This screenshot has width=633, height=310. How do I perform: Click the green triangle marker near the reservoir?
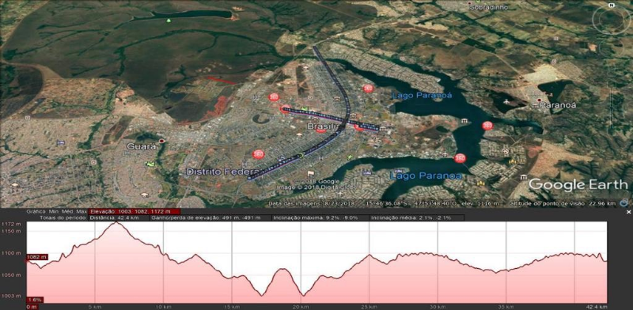[169, 21]
